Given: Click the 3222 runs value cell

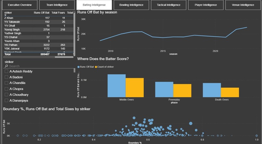Looking at the screenshot, I should pyautogui.click(x=46, y=45).
